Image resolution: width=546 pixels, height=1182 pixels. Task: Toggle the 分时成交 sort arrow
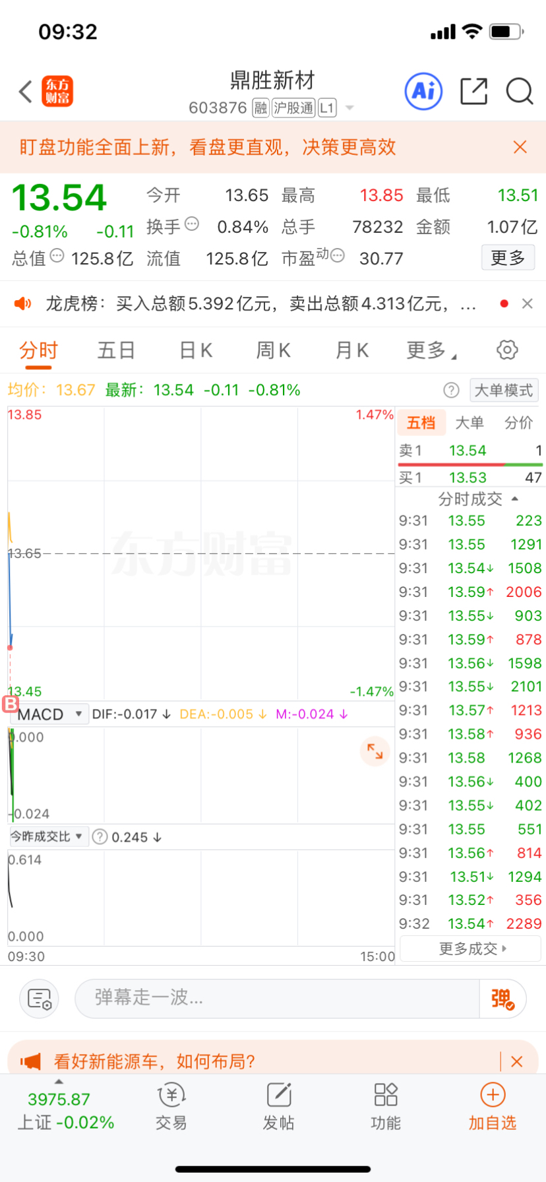(515, 499)
